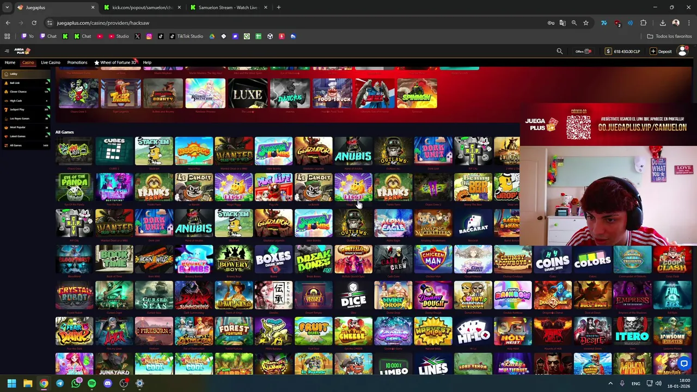Go to the Home menu item
This screenshot has width=697, height=392.
pos(10,63)
